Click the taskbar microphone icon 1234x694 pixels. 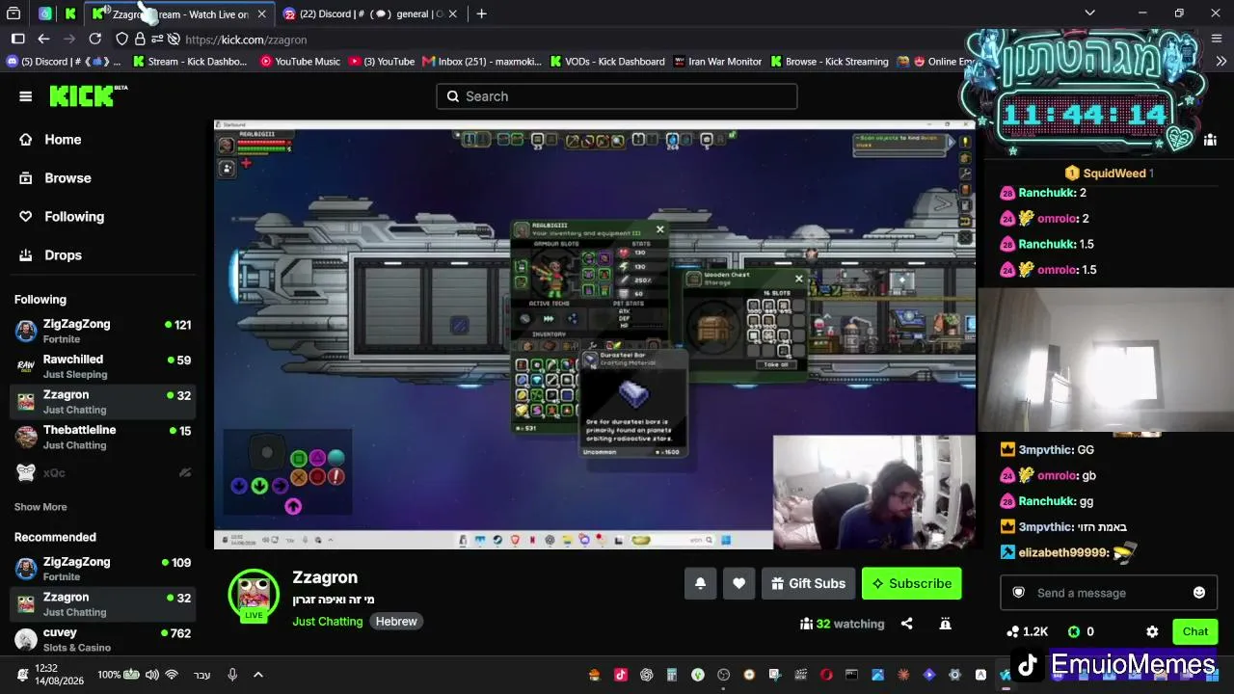pyautogui.click(x=232, y=675)
